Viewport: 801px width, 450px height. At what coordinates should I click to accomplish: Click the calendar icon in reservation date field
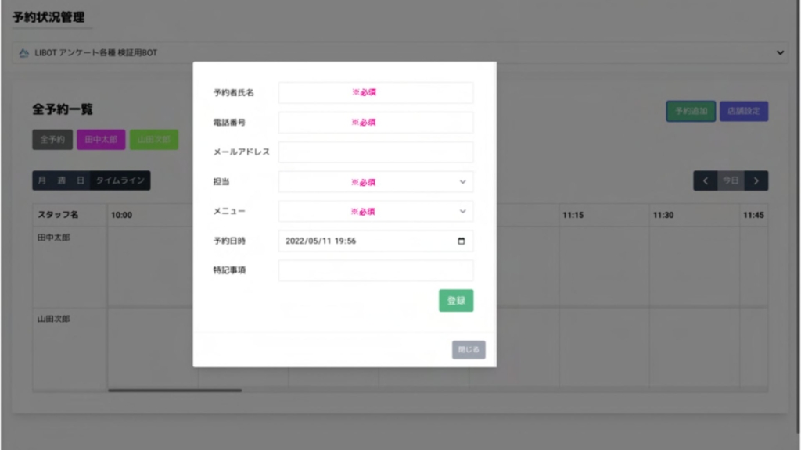(x=461, y=241)
